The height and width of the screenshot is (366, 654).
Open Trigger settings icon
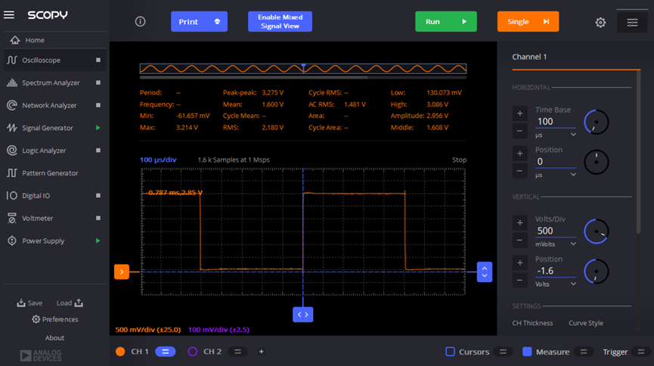[641, 352]
